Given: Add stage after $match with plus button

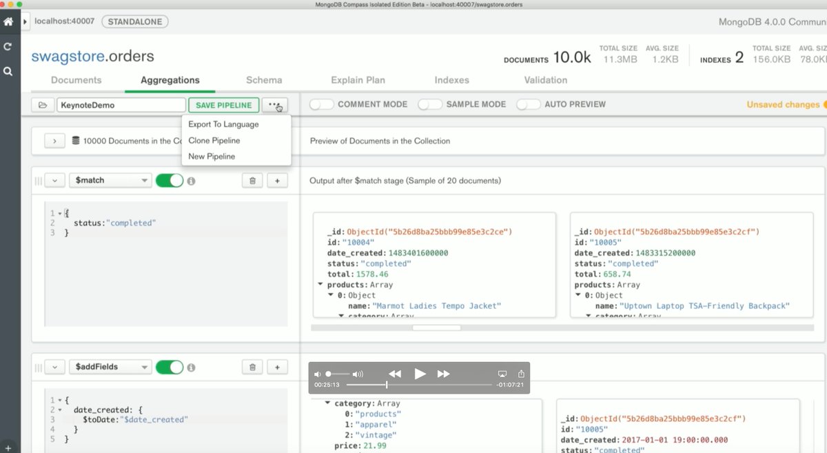Looking at the screenshot, I should click(277, 181).
